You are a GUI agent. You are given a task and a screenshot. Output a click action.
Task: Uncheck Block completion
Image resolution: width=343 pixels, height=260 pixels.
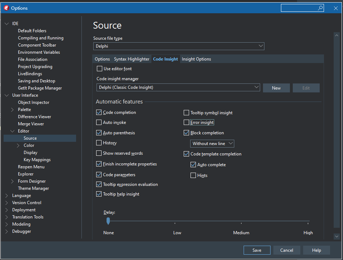186,133
